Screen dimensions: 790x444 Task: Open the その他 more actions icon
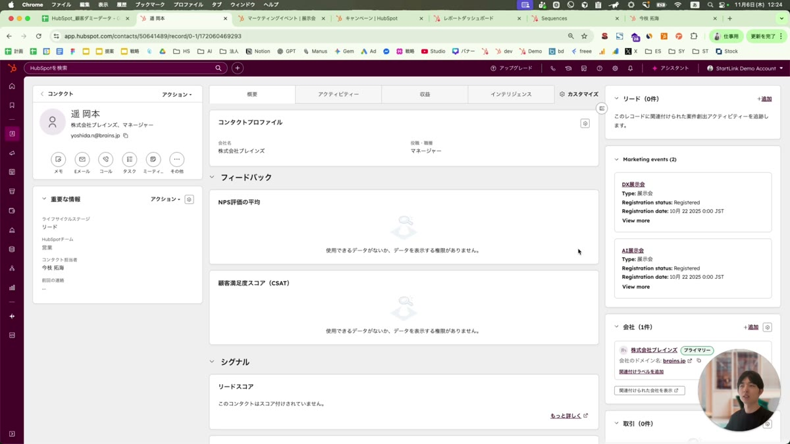pos(176,159)
